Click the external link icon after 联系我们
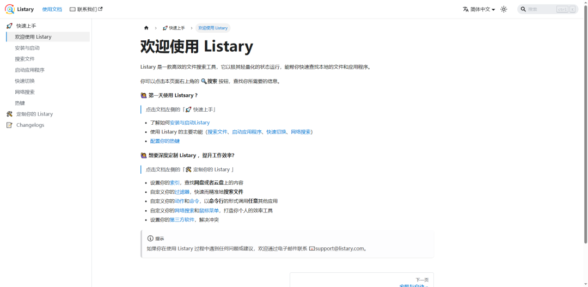 [100, 9]
